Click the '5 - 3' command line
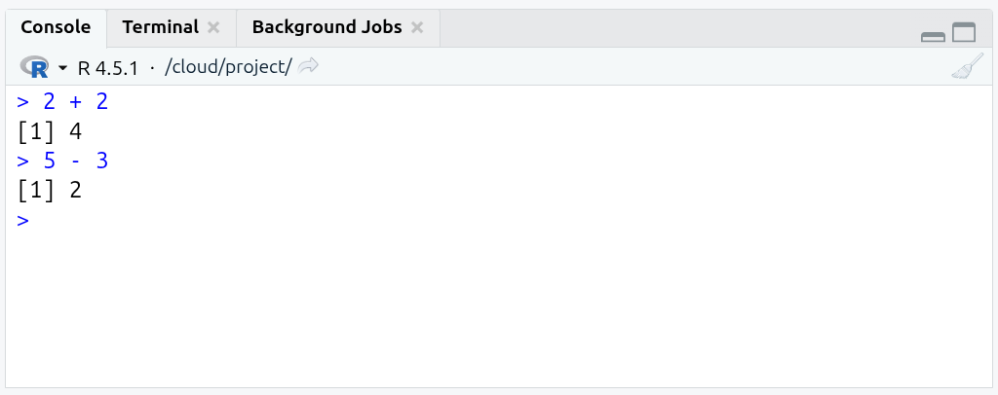998x395 pixels. coord(75,162)
